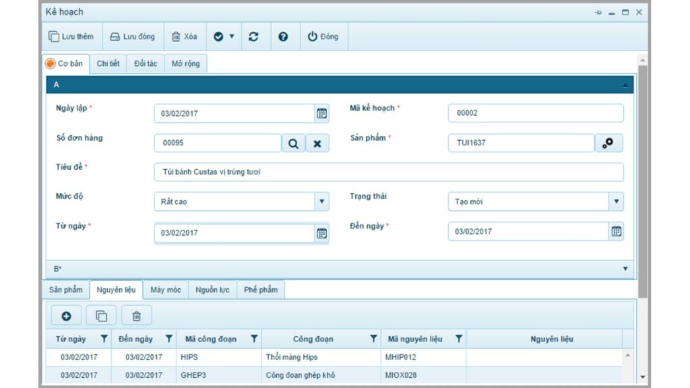The width and height of the screenshot is (690, 388).
Task: Open help via the question mark icon
Action: point(283,36)
